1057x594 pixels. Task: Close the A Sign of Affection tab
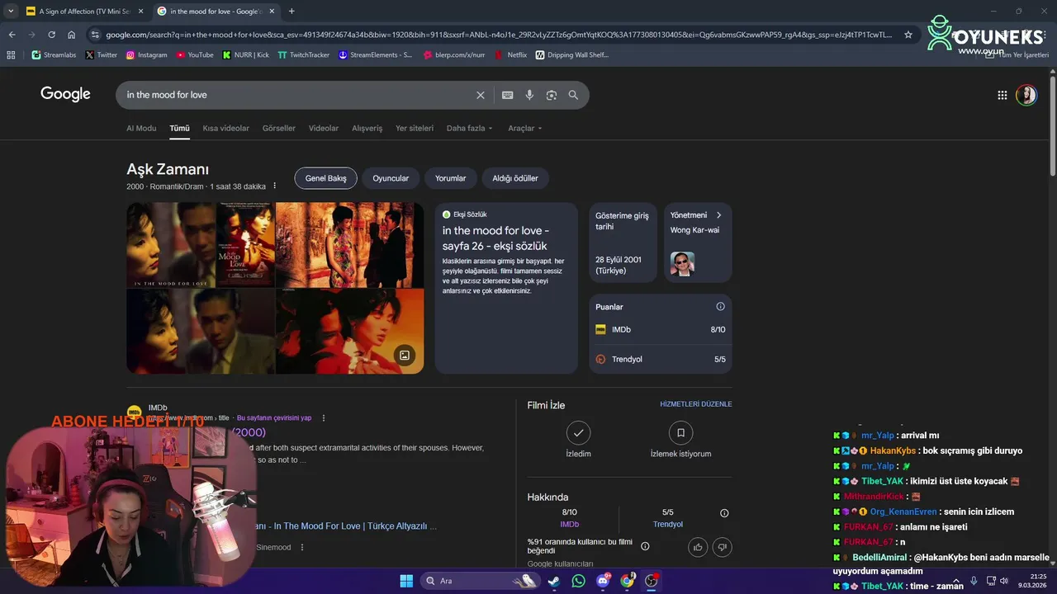[140, 11]
